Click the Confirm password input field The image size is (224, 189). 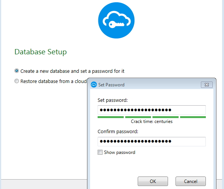pos(152,141)
